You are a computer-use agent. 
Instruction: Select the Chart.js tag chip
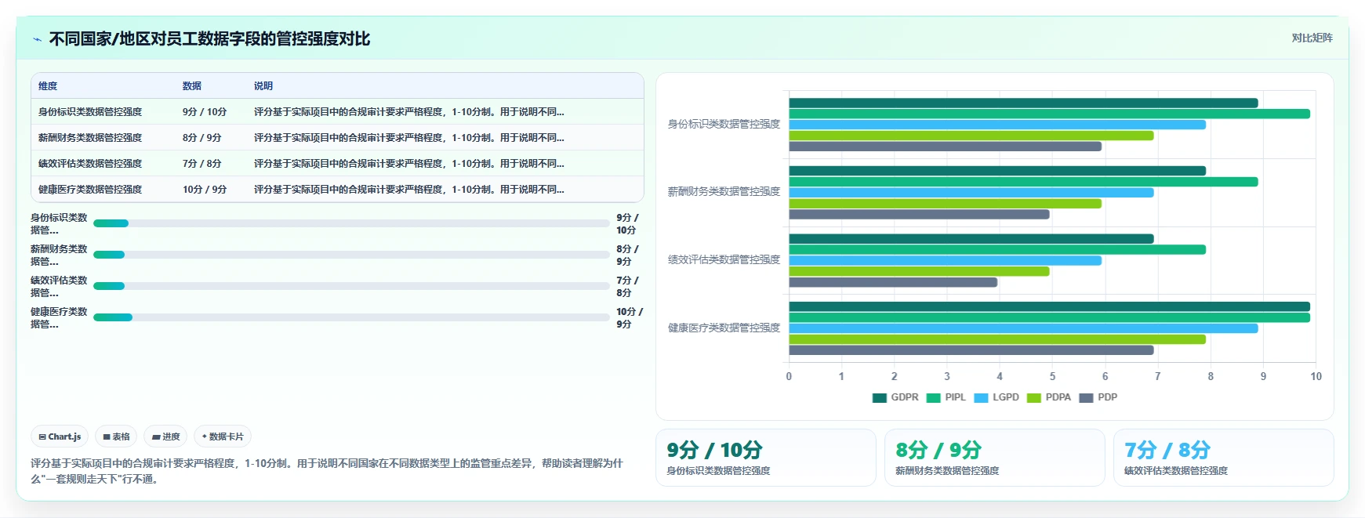point(60,436)
